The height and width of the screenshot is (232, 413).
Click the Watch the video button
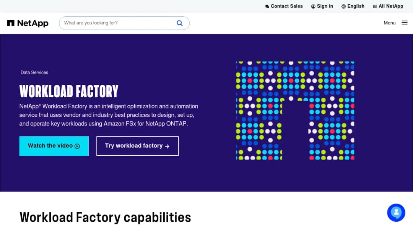pos(54,146)
